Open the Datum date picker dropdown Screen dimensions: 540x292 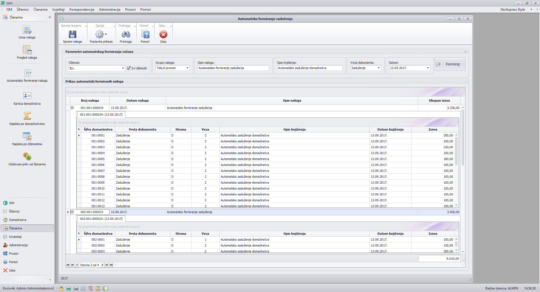(428, 68)
